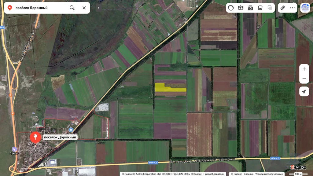Screen dimensions: 313x176
Task: Expand the collapsed side panel arrow
Action: click(x=99, y=8)
